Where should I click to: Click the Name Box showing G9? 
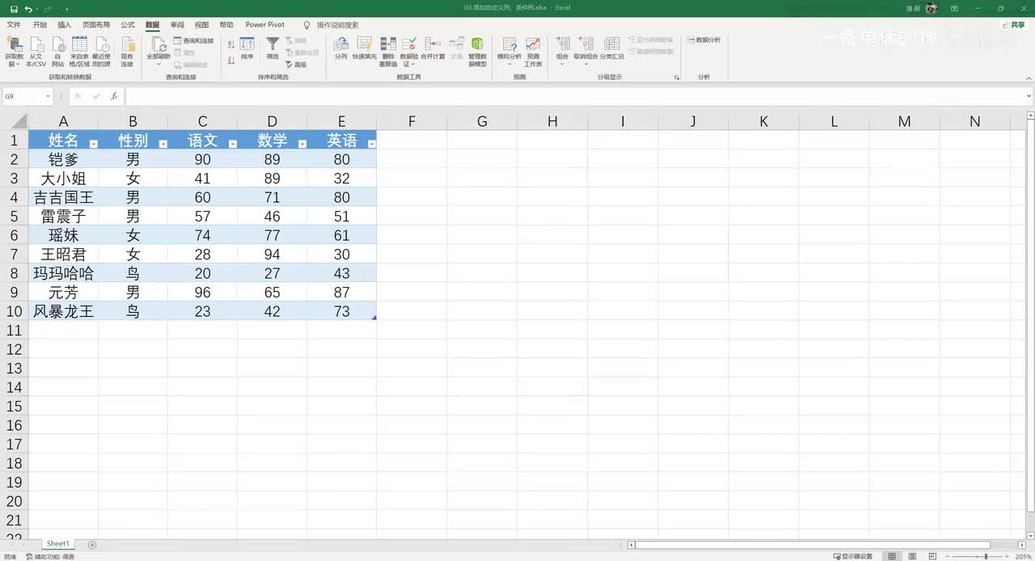click(x=23, y=96)
